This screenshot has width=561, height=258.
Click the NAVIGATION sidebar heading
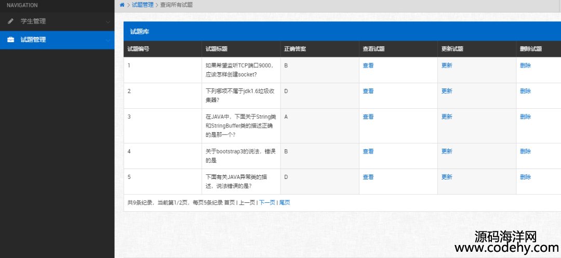[x=22, y=5]
